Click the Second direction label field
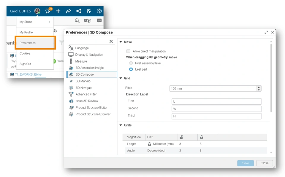The image size is (285, 177). coord(216,109)
